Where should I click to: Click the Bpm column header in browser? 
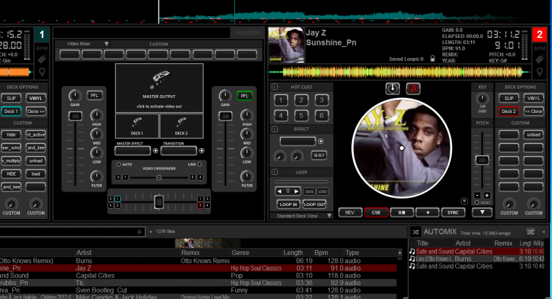[x=321, y=253]
